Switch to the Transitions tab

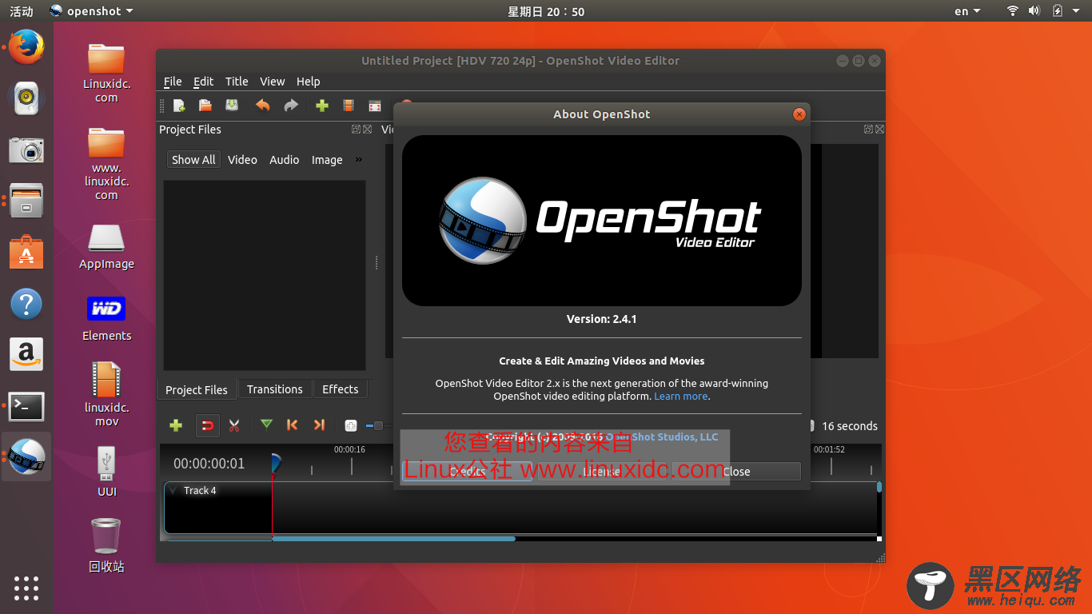pos(275,389)
